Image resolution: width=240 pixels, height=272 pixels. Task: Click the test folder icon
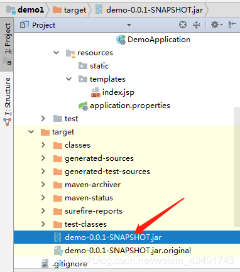tap(58, 119)
